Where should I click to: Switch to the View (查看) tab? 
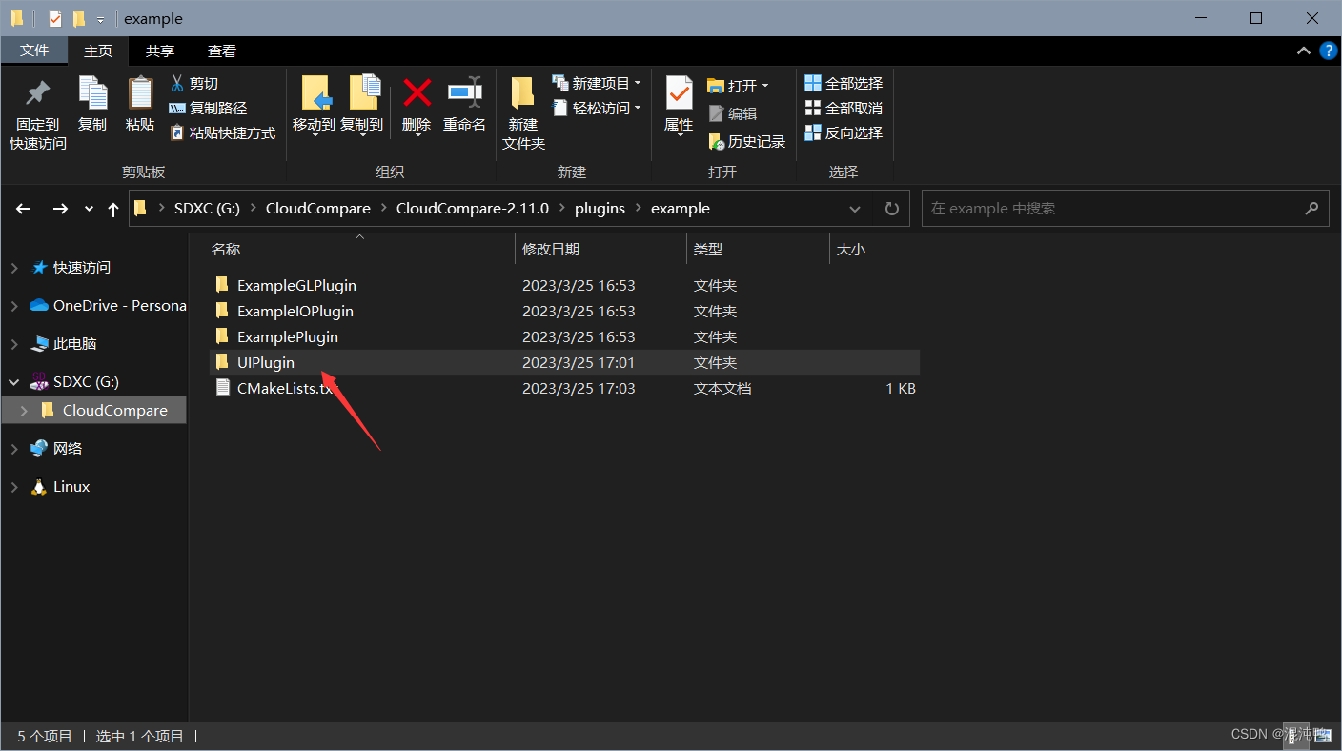point(222,51)
